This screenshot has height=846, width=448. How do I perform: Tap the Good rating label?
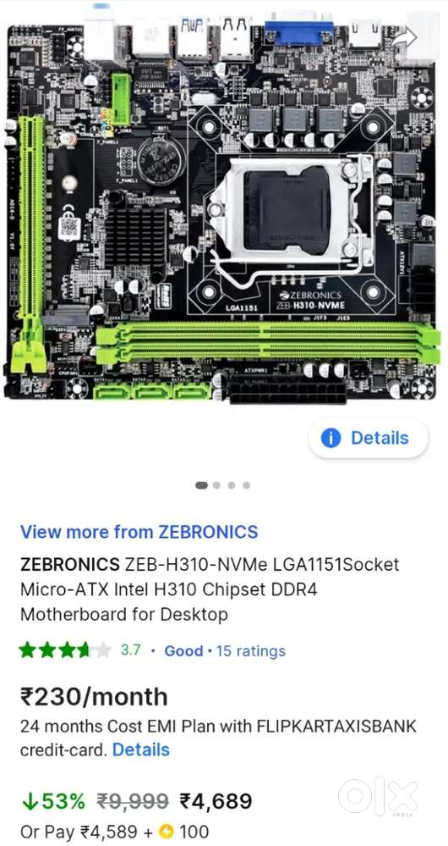183,650
